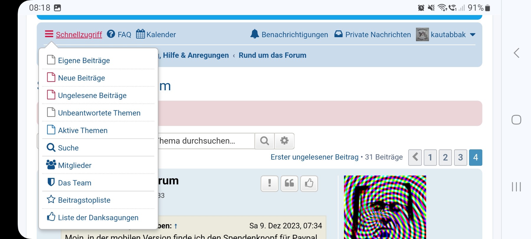Collapse the Schnellzugriff hamburger menu

pos(49,34)
